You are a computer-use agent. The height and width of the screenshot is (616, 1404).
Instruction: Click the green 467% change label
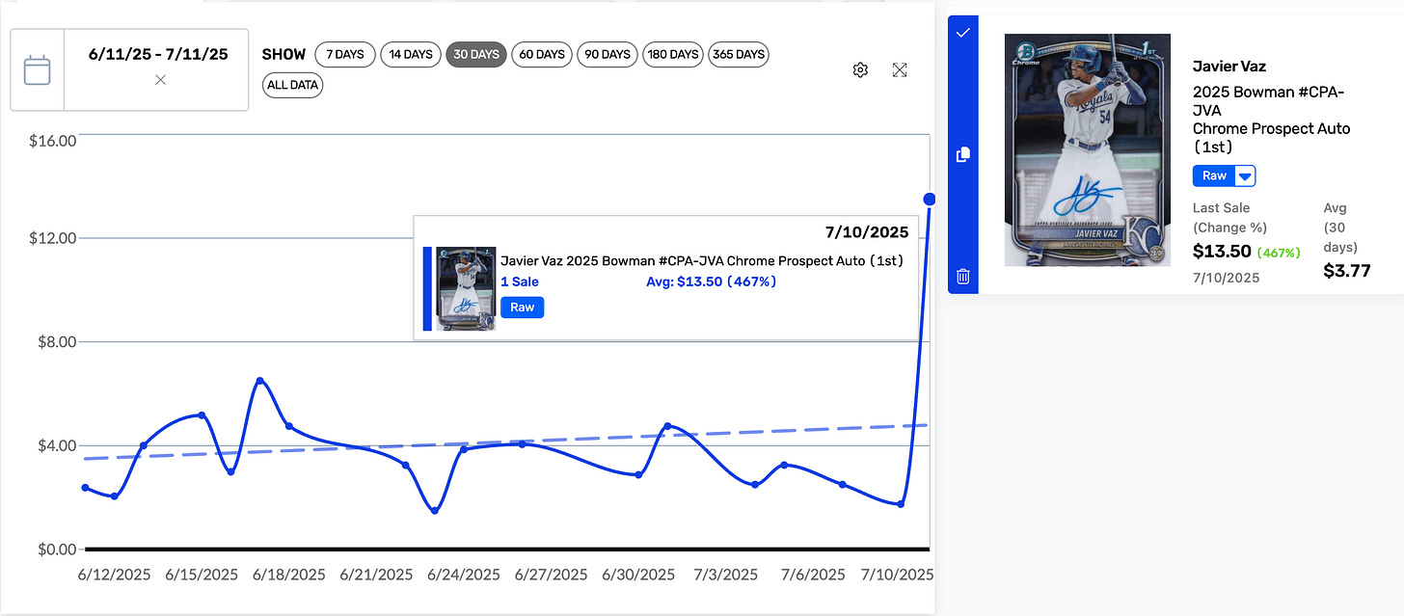[1279, 253]
